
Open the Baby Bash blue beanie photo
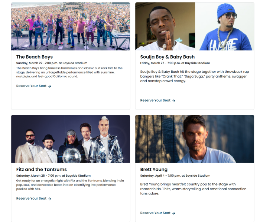[224, 26]
